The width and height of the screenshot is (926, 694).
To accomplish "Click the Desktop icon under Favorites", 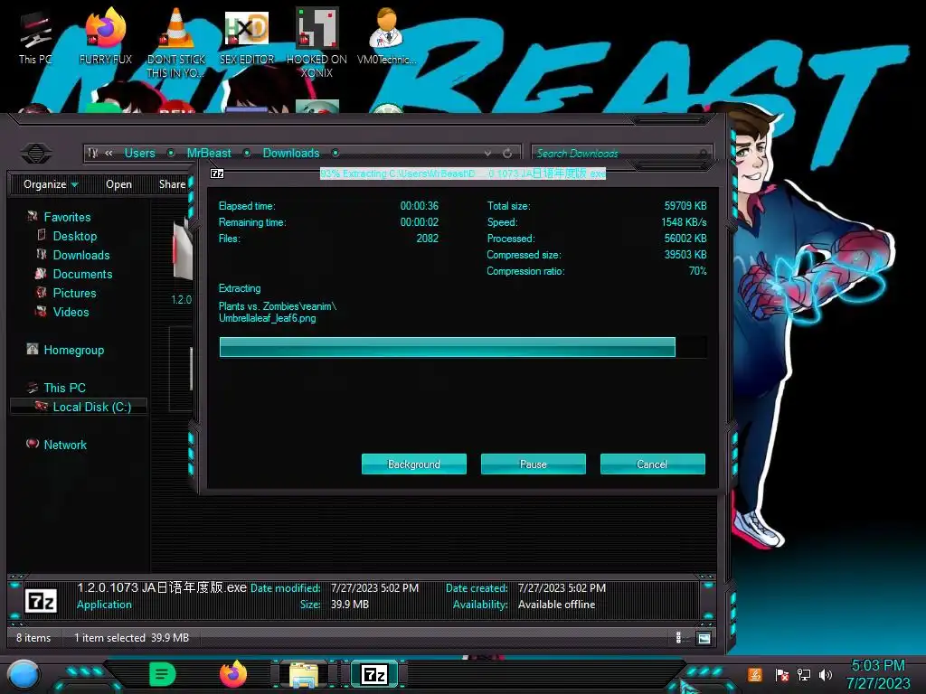I will click(x=42, y=236).
